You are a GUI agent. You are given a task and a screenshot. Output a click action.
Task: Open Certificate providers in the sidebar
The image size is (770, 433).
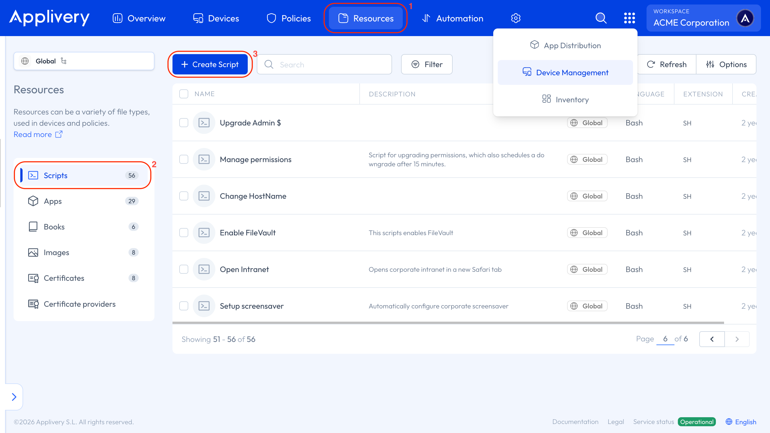click(79, 304)
